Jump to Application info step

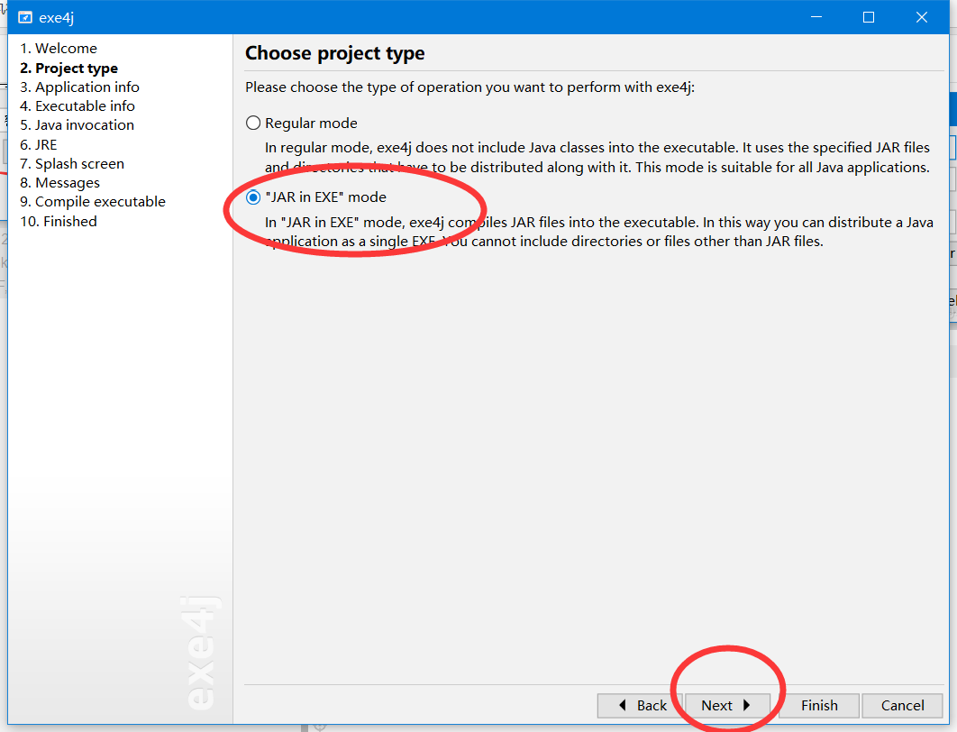[x=79, y=87]
